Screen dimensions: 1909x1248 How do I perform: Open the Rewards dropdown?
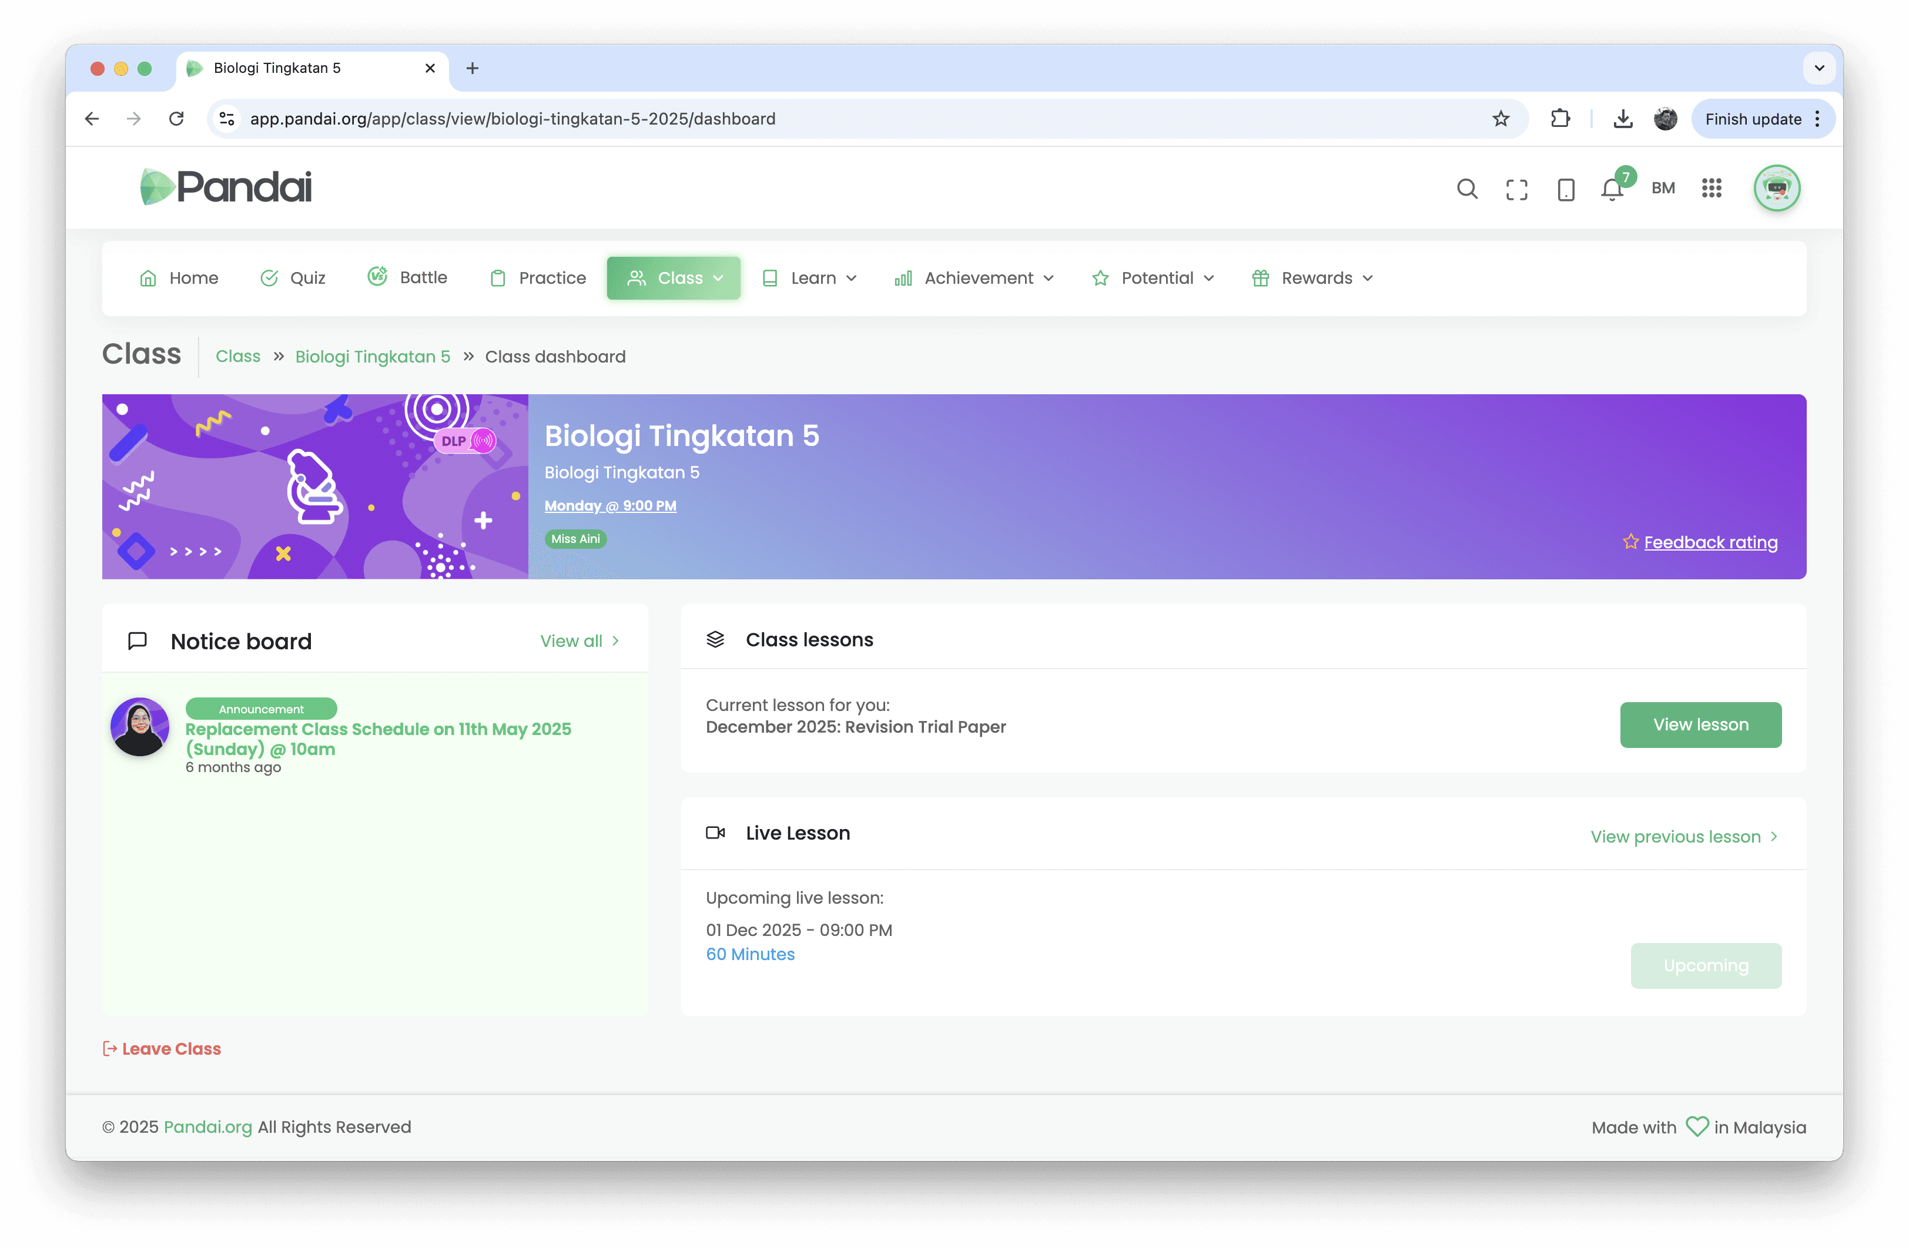tap(1313, 277)
